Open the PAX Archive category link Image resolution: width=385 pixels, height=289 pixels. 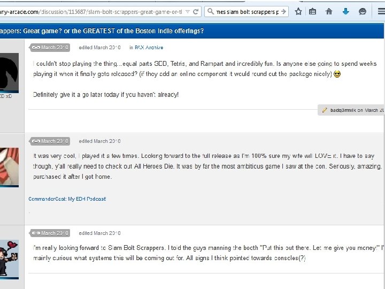[x=149, y=48]
